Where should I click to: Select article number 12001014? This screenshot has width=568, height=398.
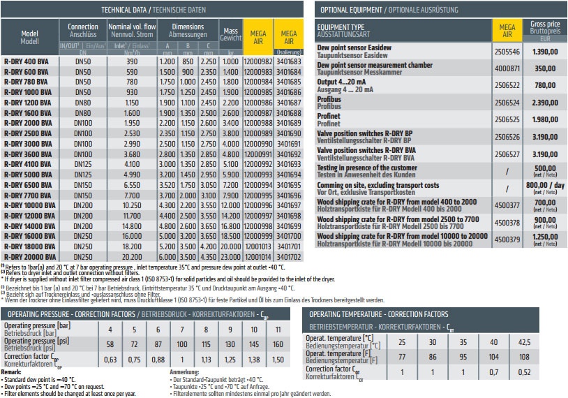[258, 257]
